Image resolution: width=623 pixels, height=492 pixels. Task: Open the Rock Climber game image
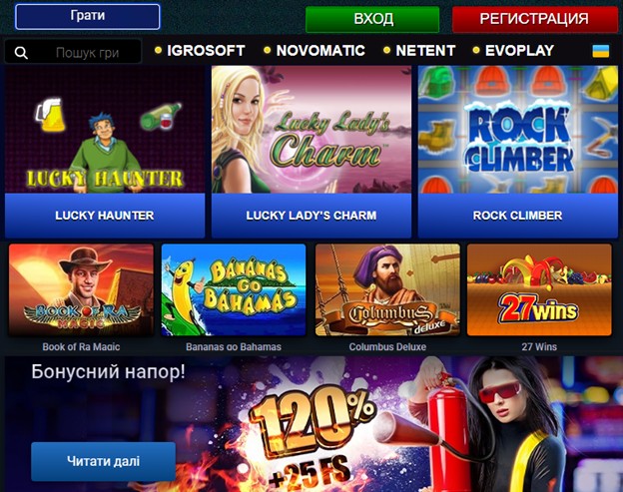click(518, 130)
